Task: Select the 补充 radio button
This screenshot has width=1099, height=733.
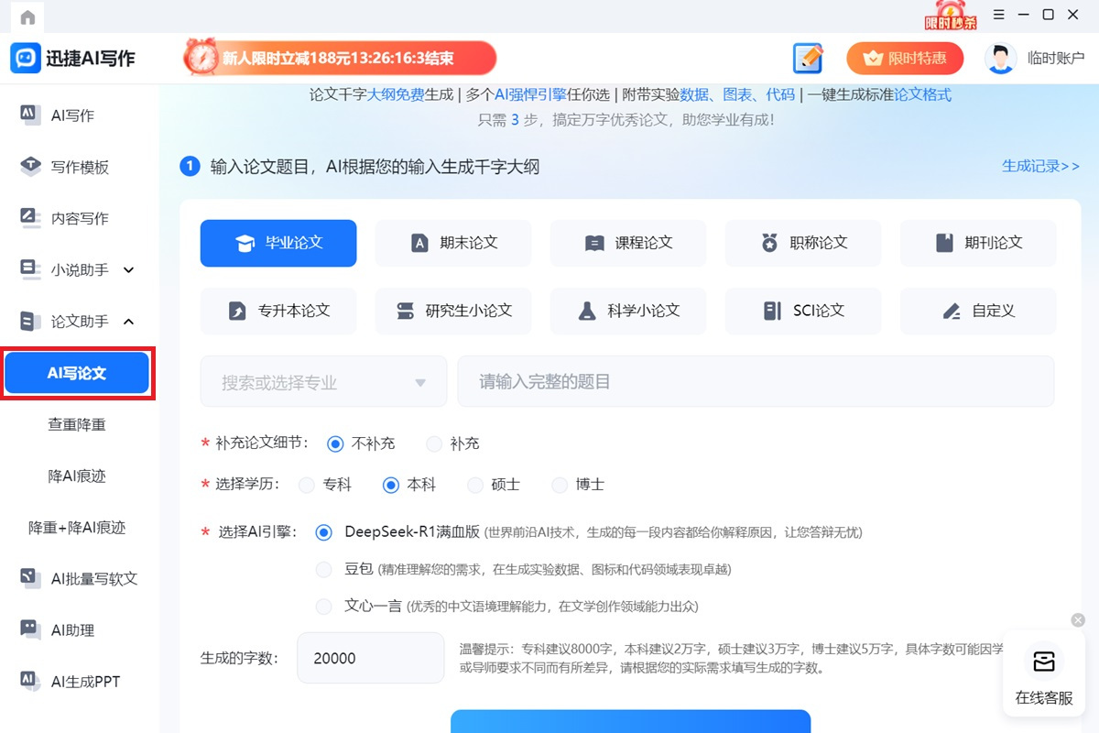Action: [x=434, y=443]
